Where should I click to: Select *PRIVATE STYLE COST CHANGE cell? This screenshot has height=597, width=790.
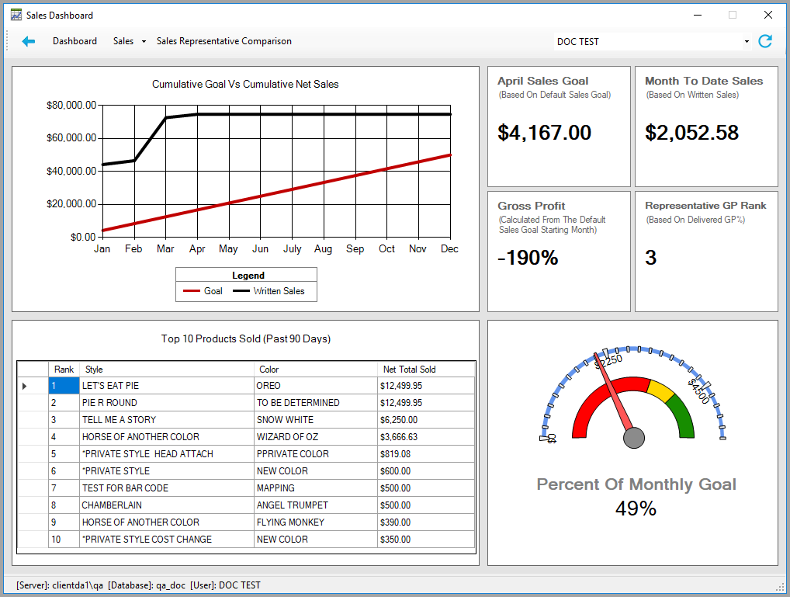click(x=167, y=540)
